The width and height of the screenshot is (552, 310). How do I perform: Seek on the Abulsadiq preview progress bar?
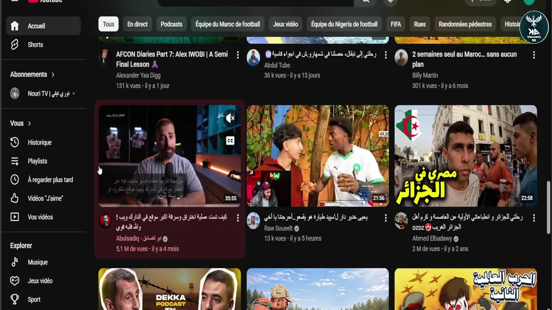tap(169, 206)
